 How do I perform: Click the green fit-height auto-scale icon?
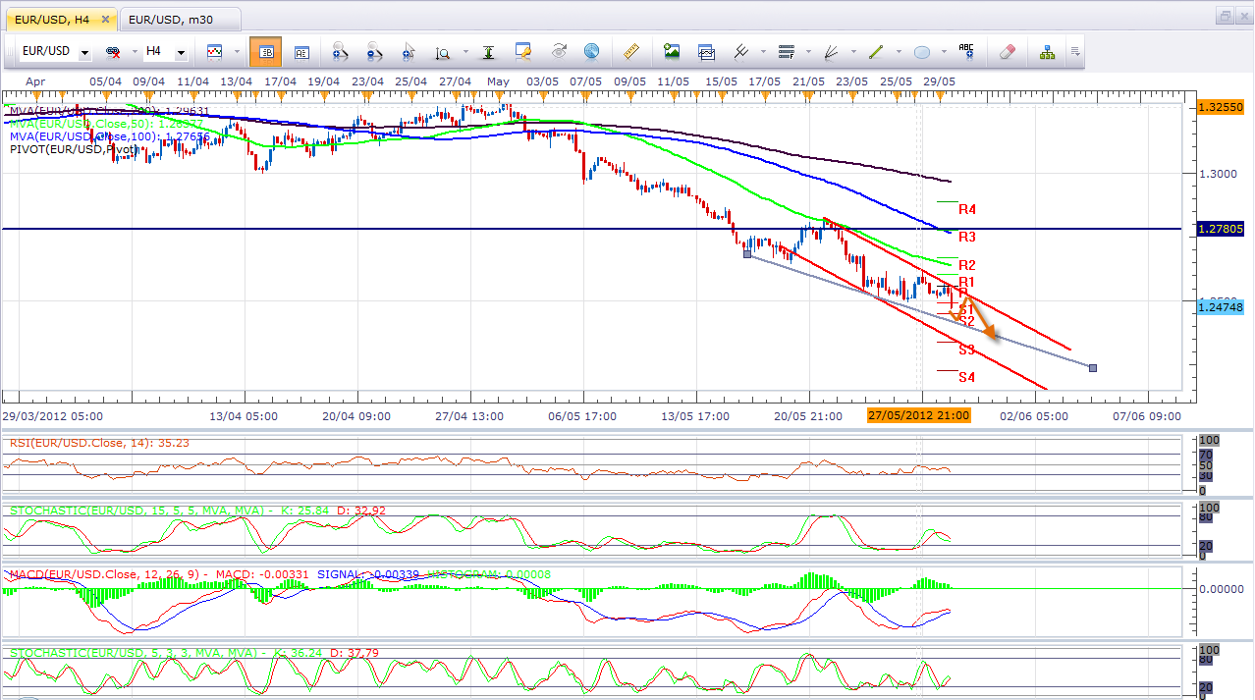point(487,51)
